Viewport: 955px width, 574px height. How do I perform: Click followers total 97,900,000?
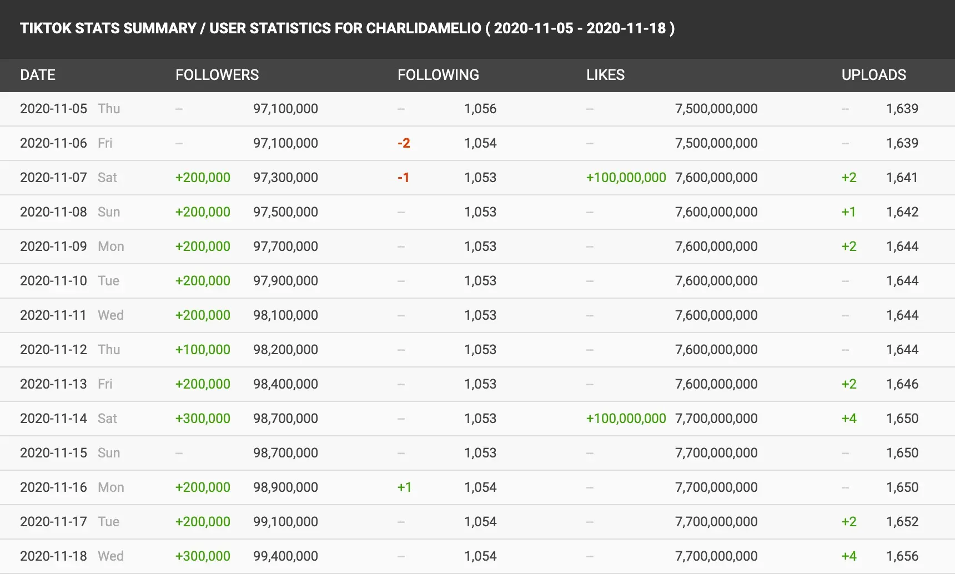[x=285, y=281]
